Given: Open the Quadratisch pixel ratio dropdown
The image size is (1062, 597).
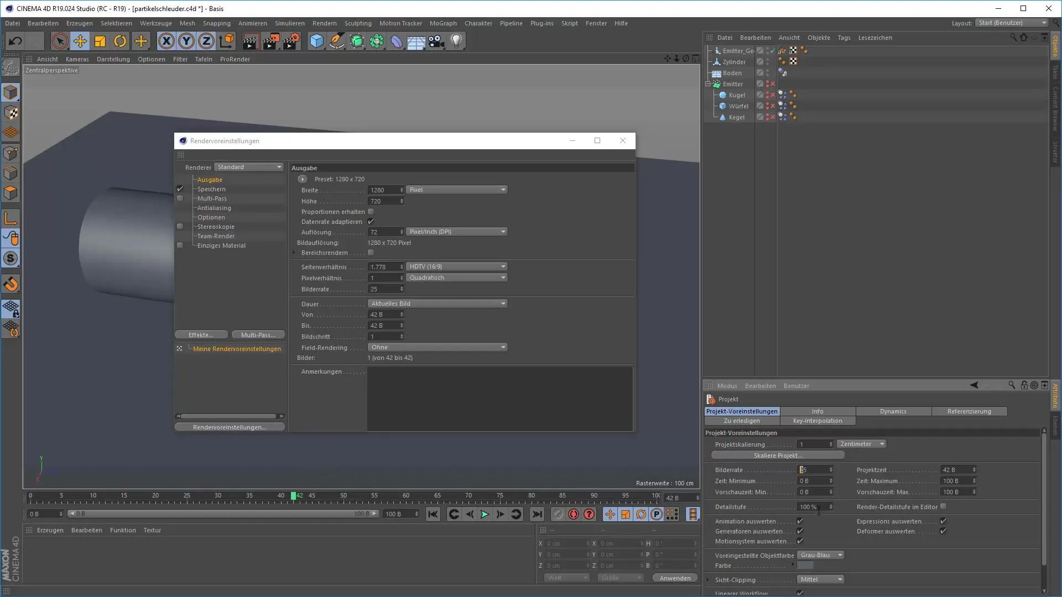Looking at the screenshot, I should pos(457,277).
